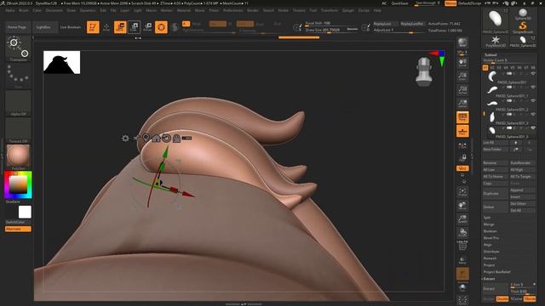Click the gizmo location marker icon

146,138
